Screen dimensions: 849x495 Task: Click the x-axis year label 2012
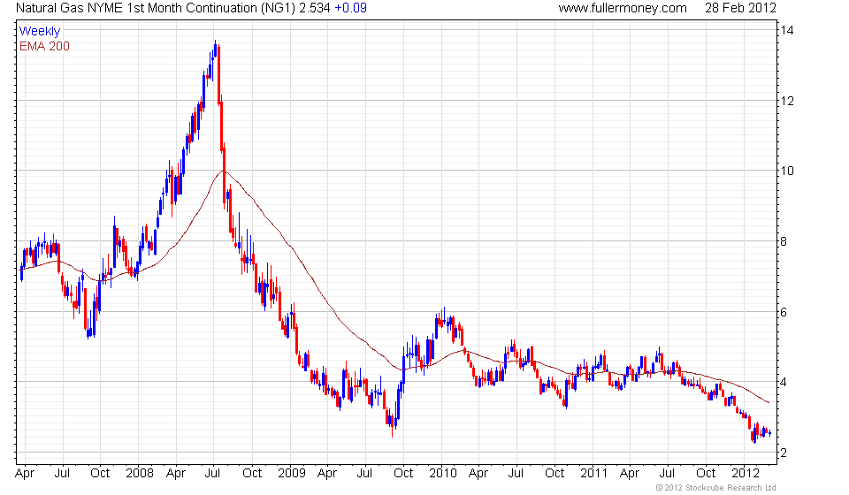tap(746, 474)
